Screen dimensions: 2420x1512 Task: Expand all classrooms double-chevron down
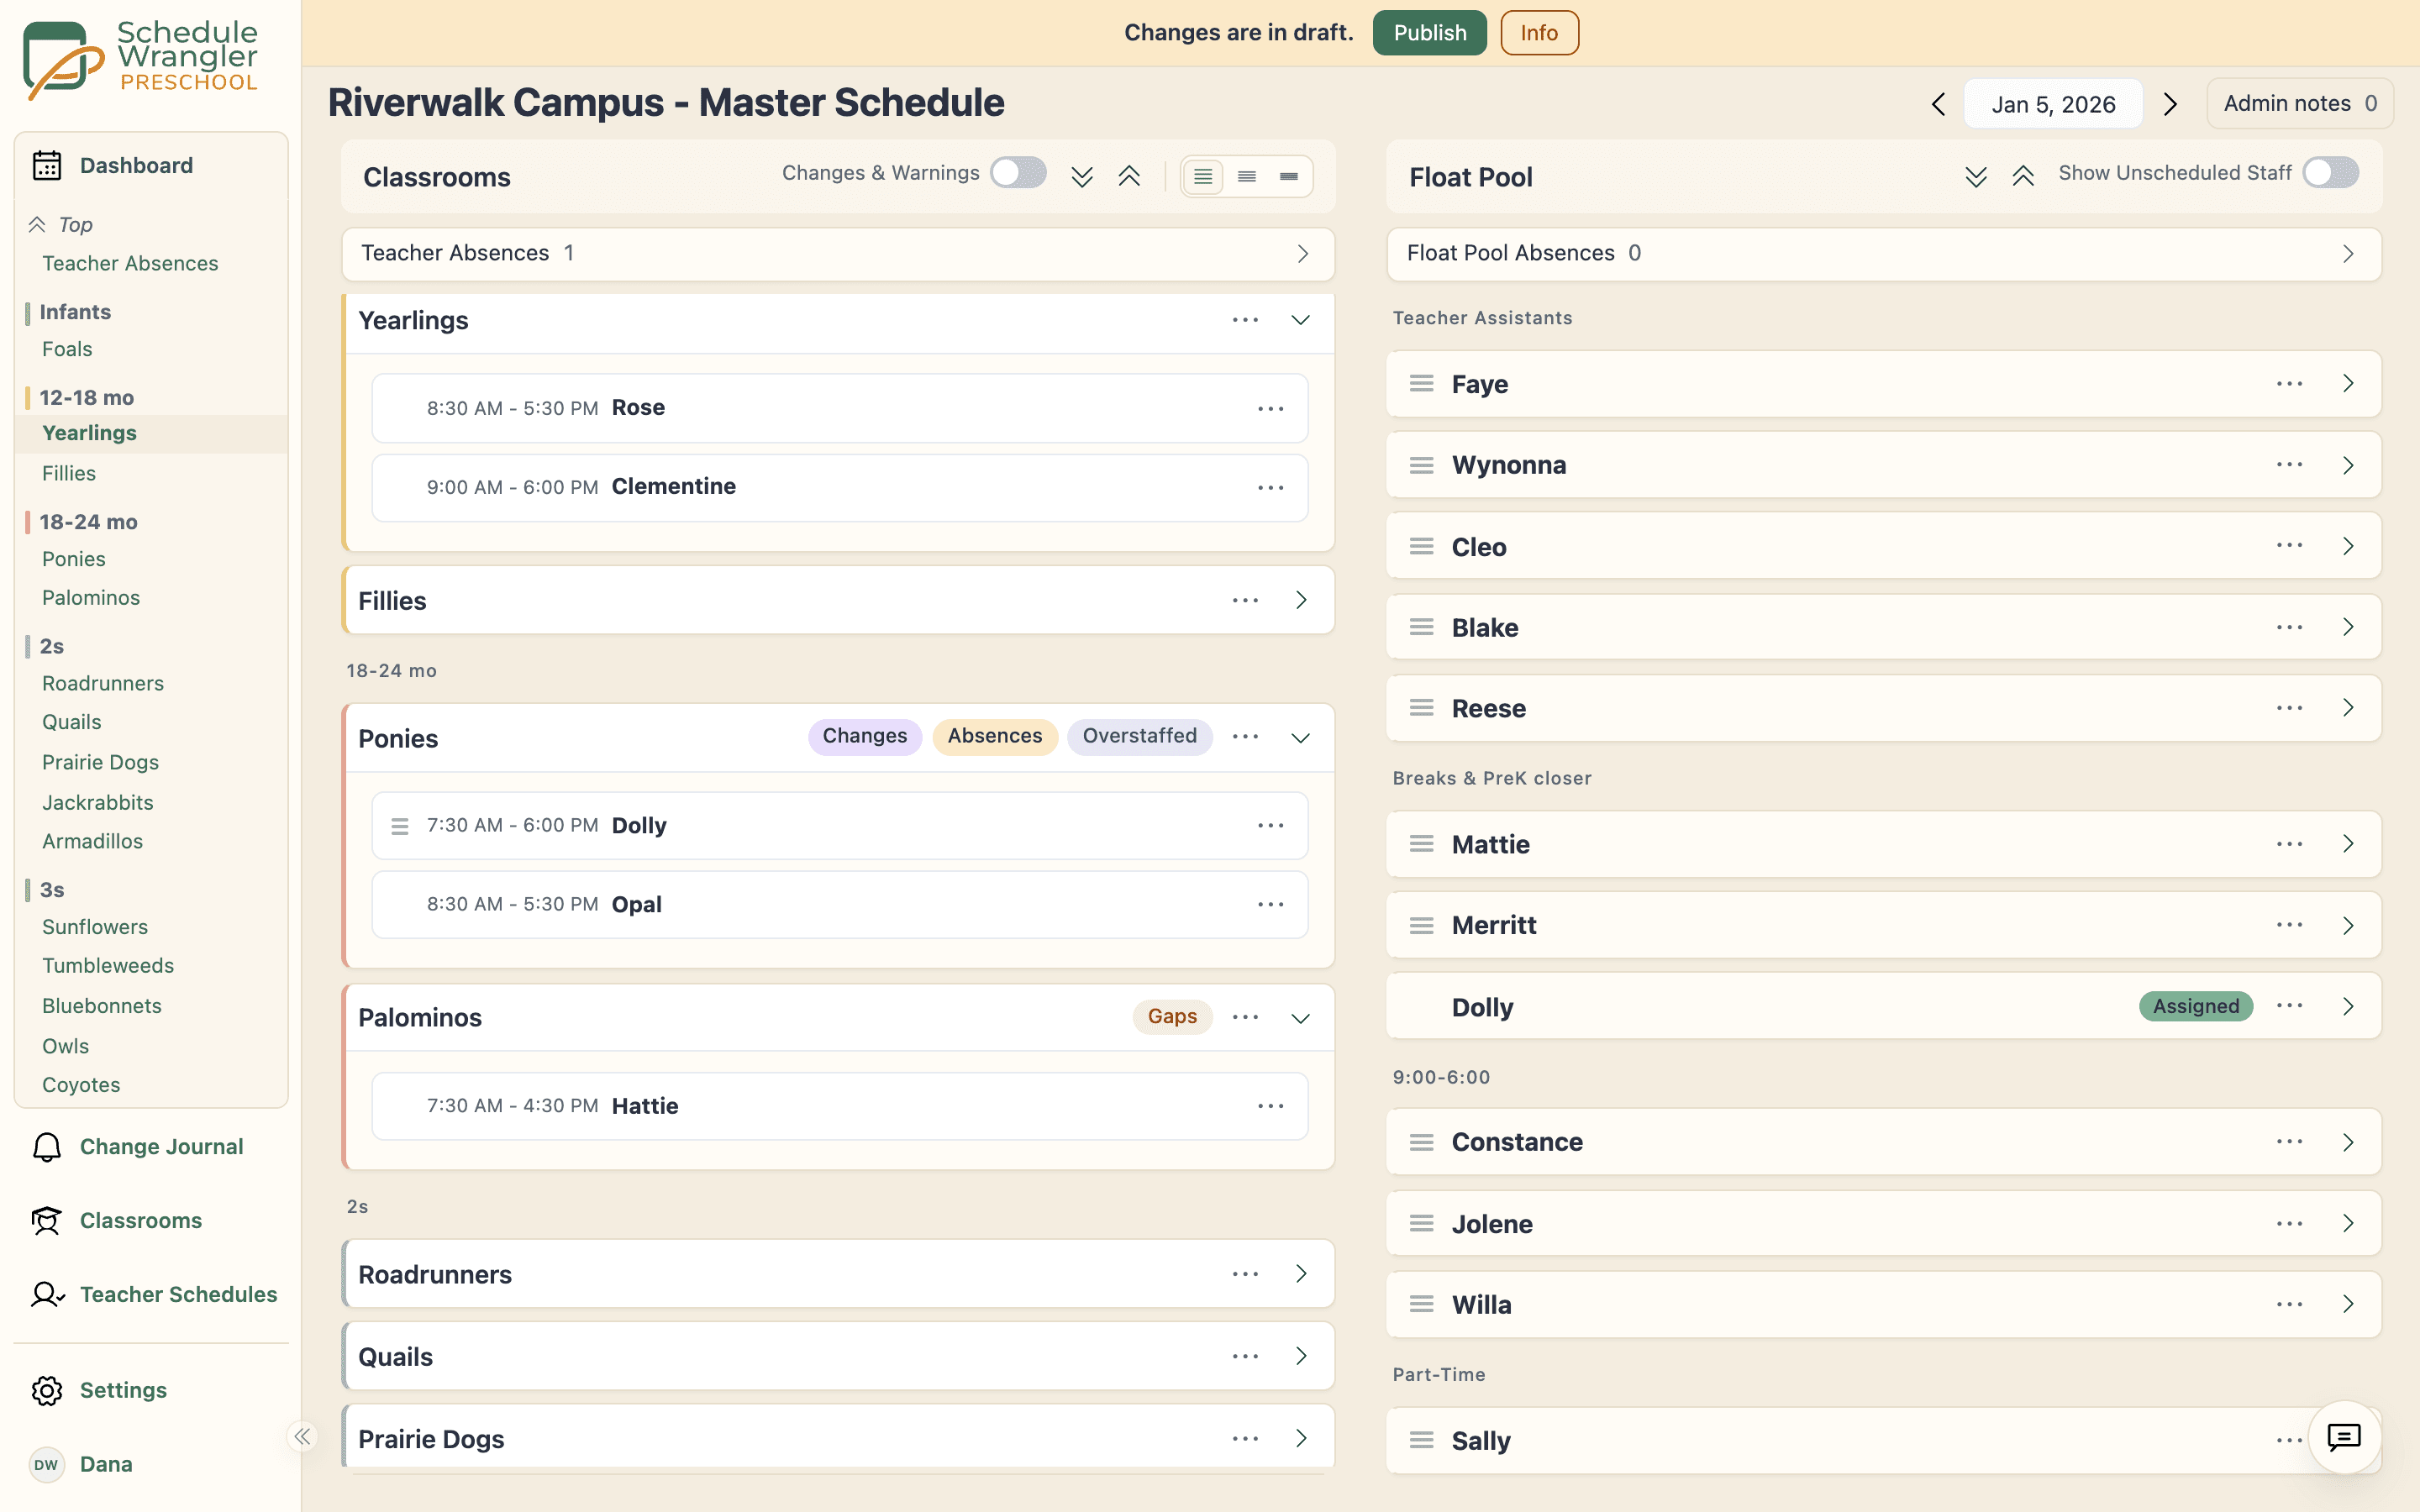1082,177
